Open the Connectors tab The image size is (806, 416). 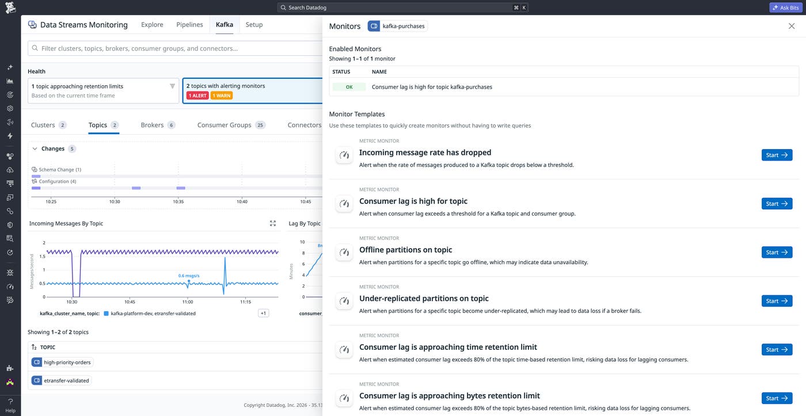[x=305, y=125]
